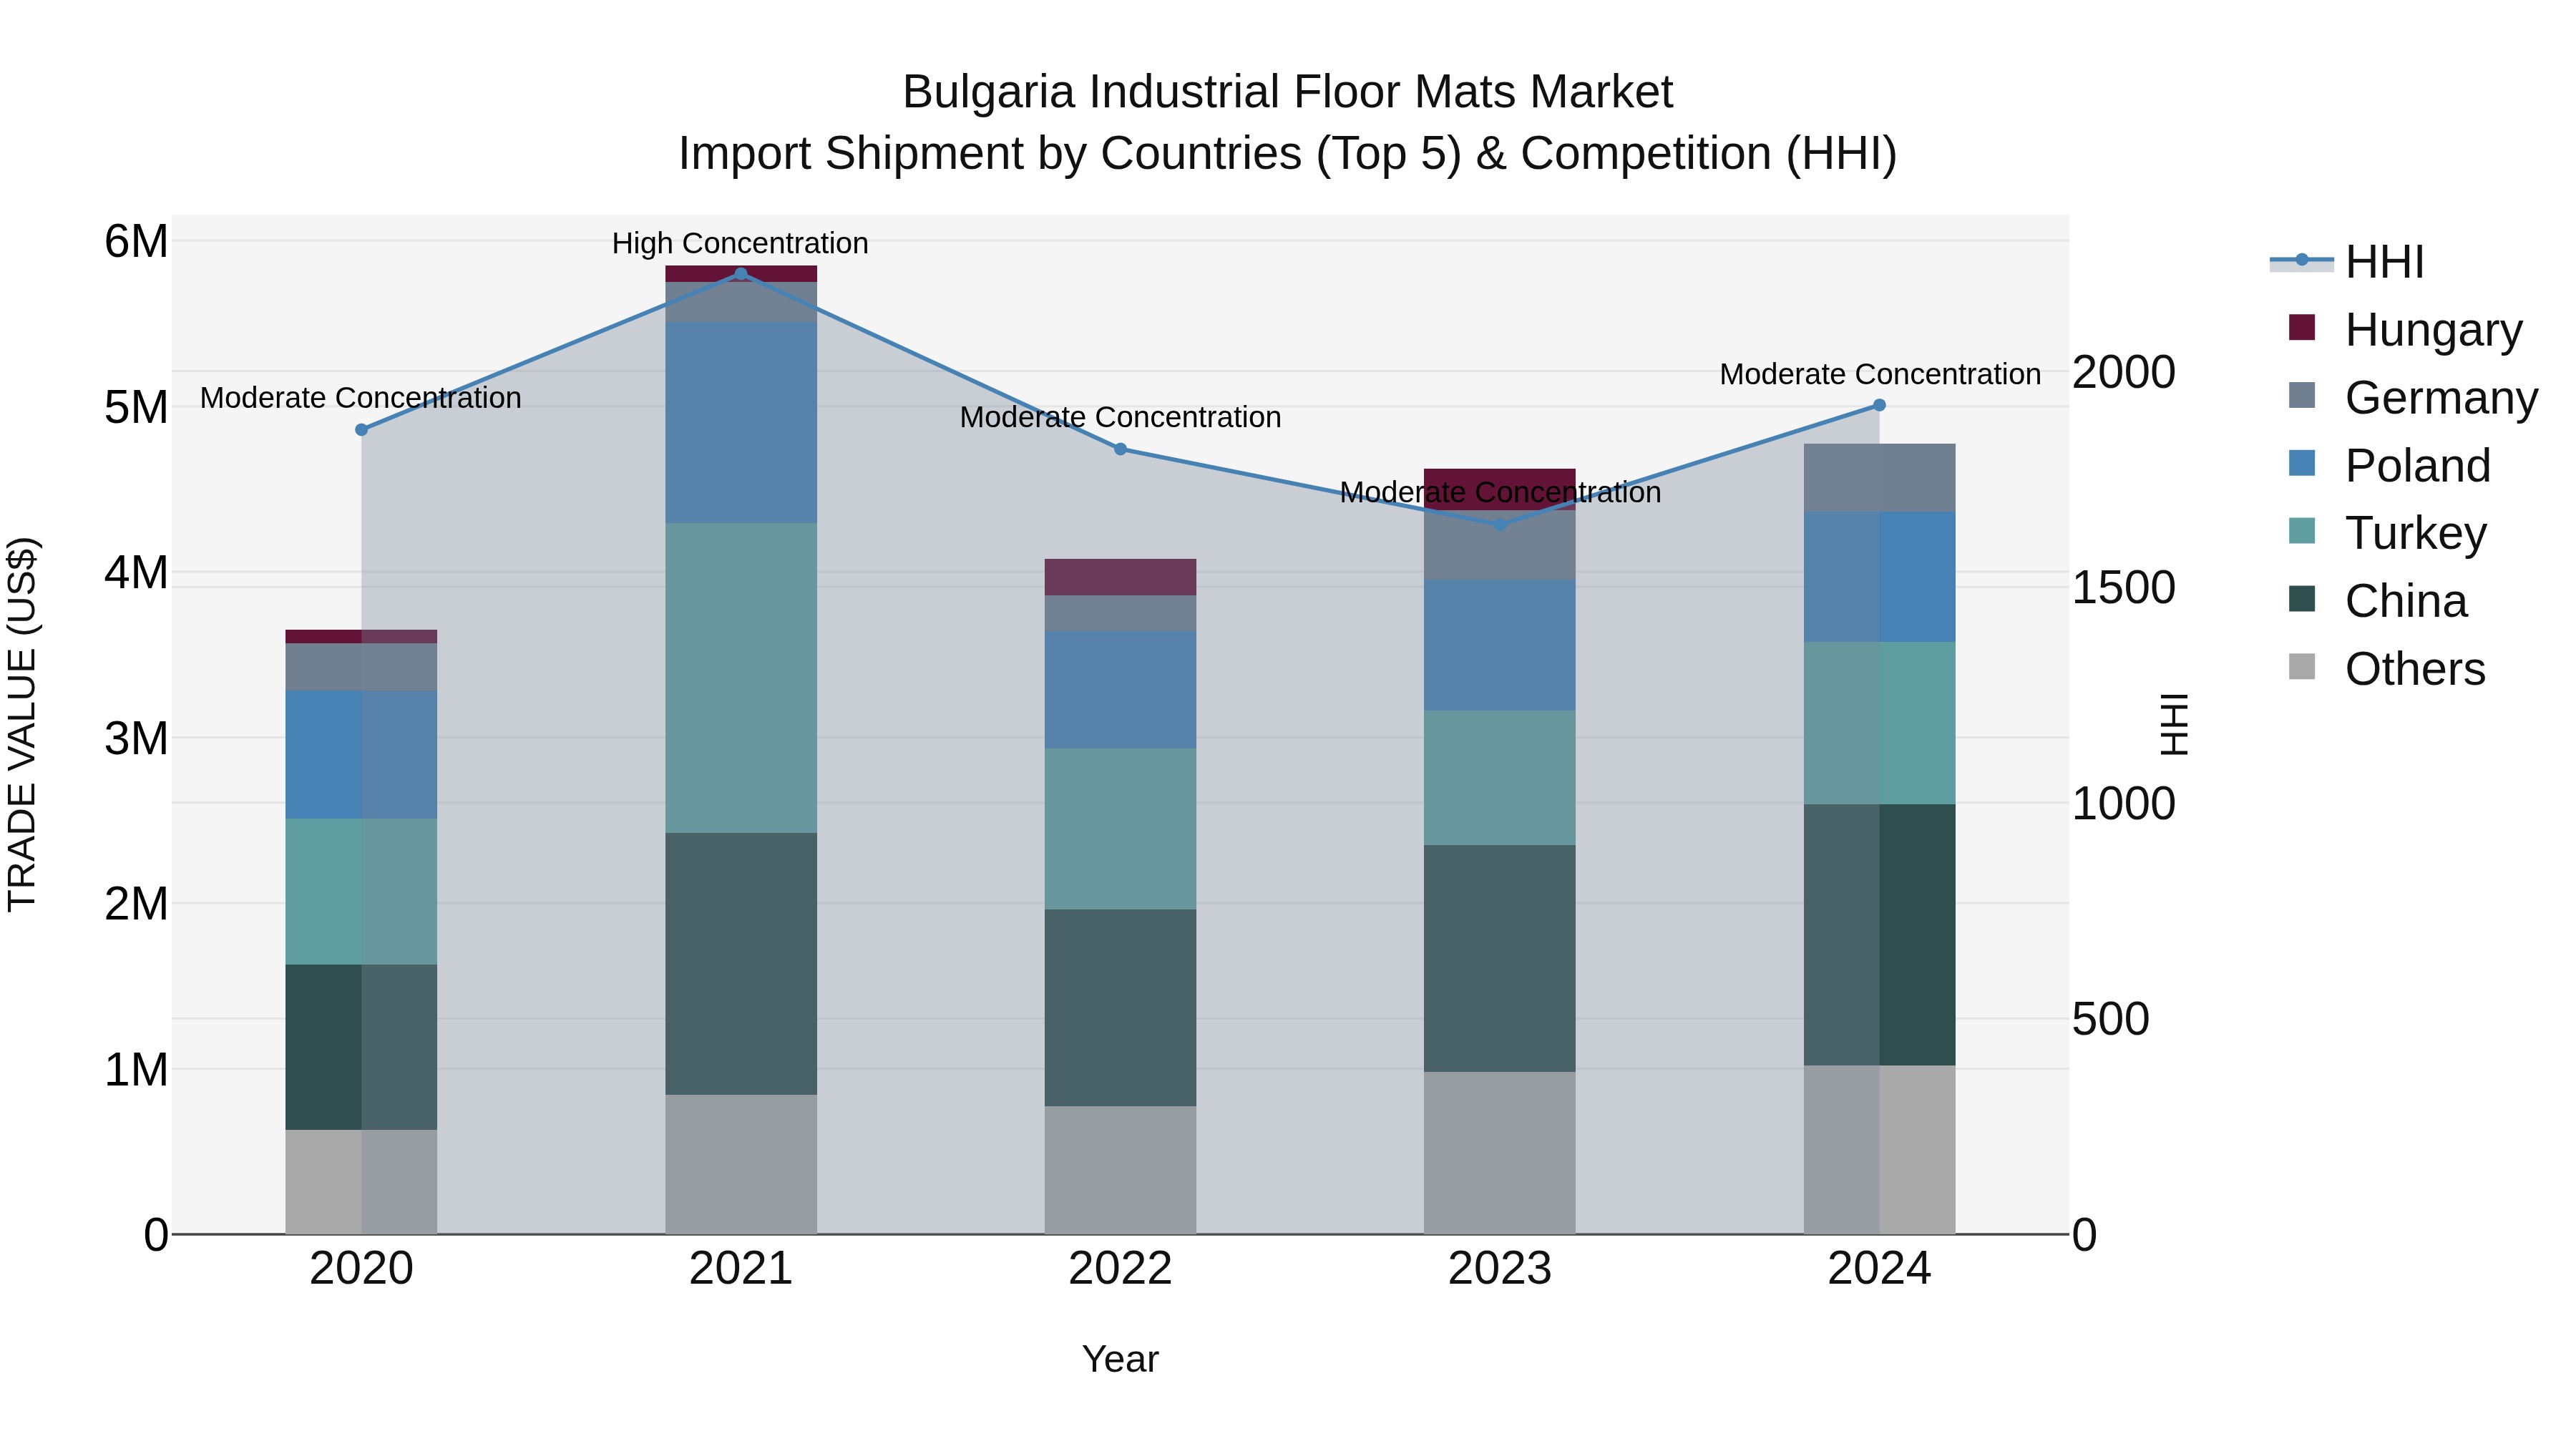Click the 3M y-axis tick label
2576x1449 pixels.
(136, 739)
